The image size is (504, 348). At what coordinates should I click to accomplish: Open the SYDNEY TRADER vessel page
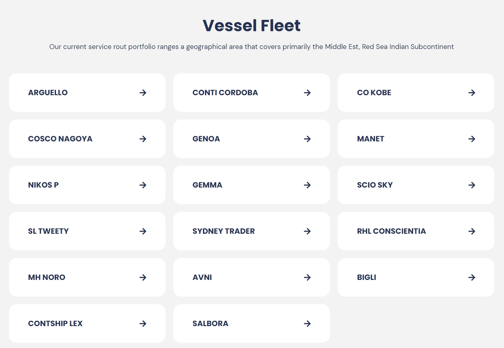coord(224,231)
